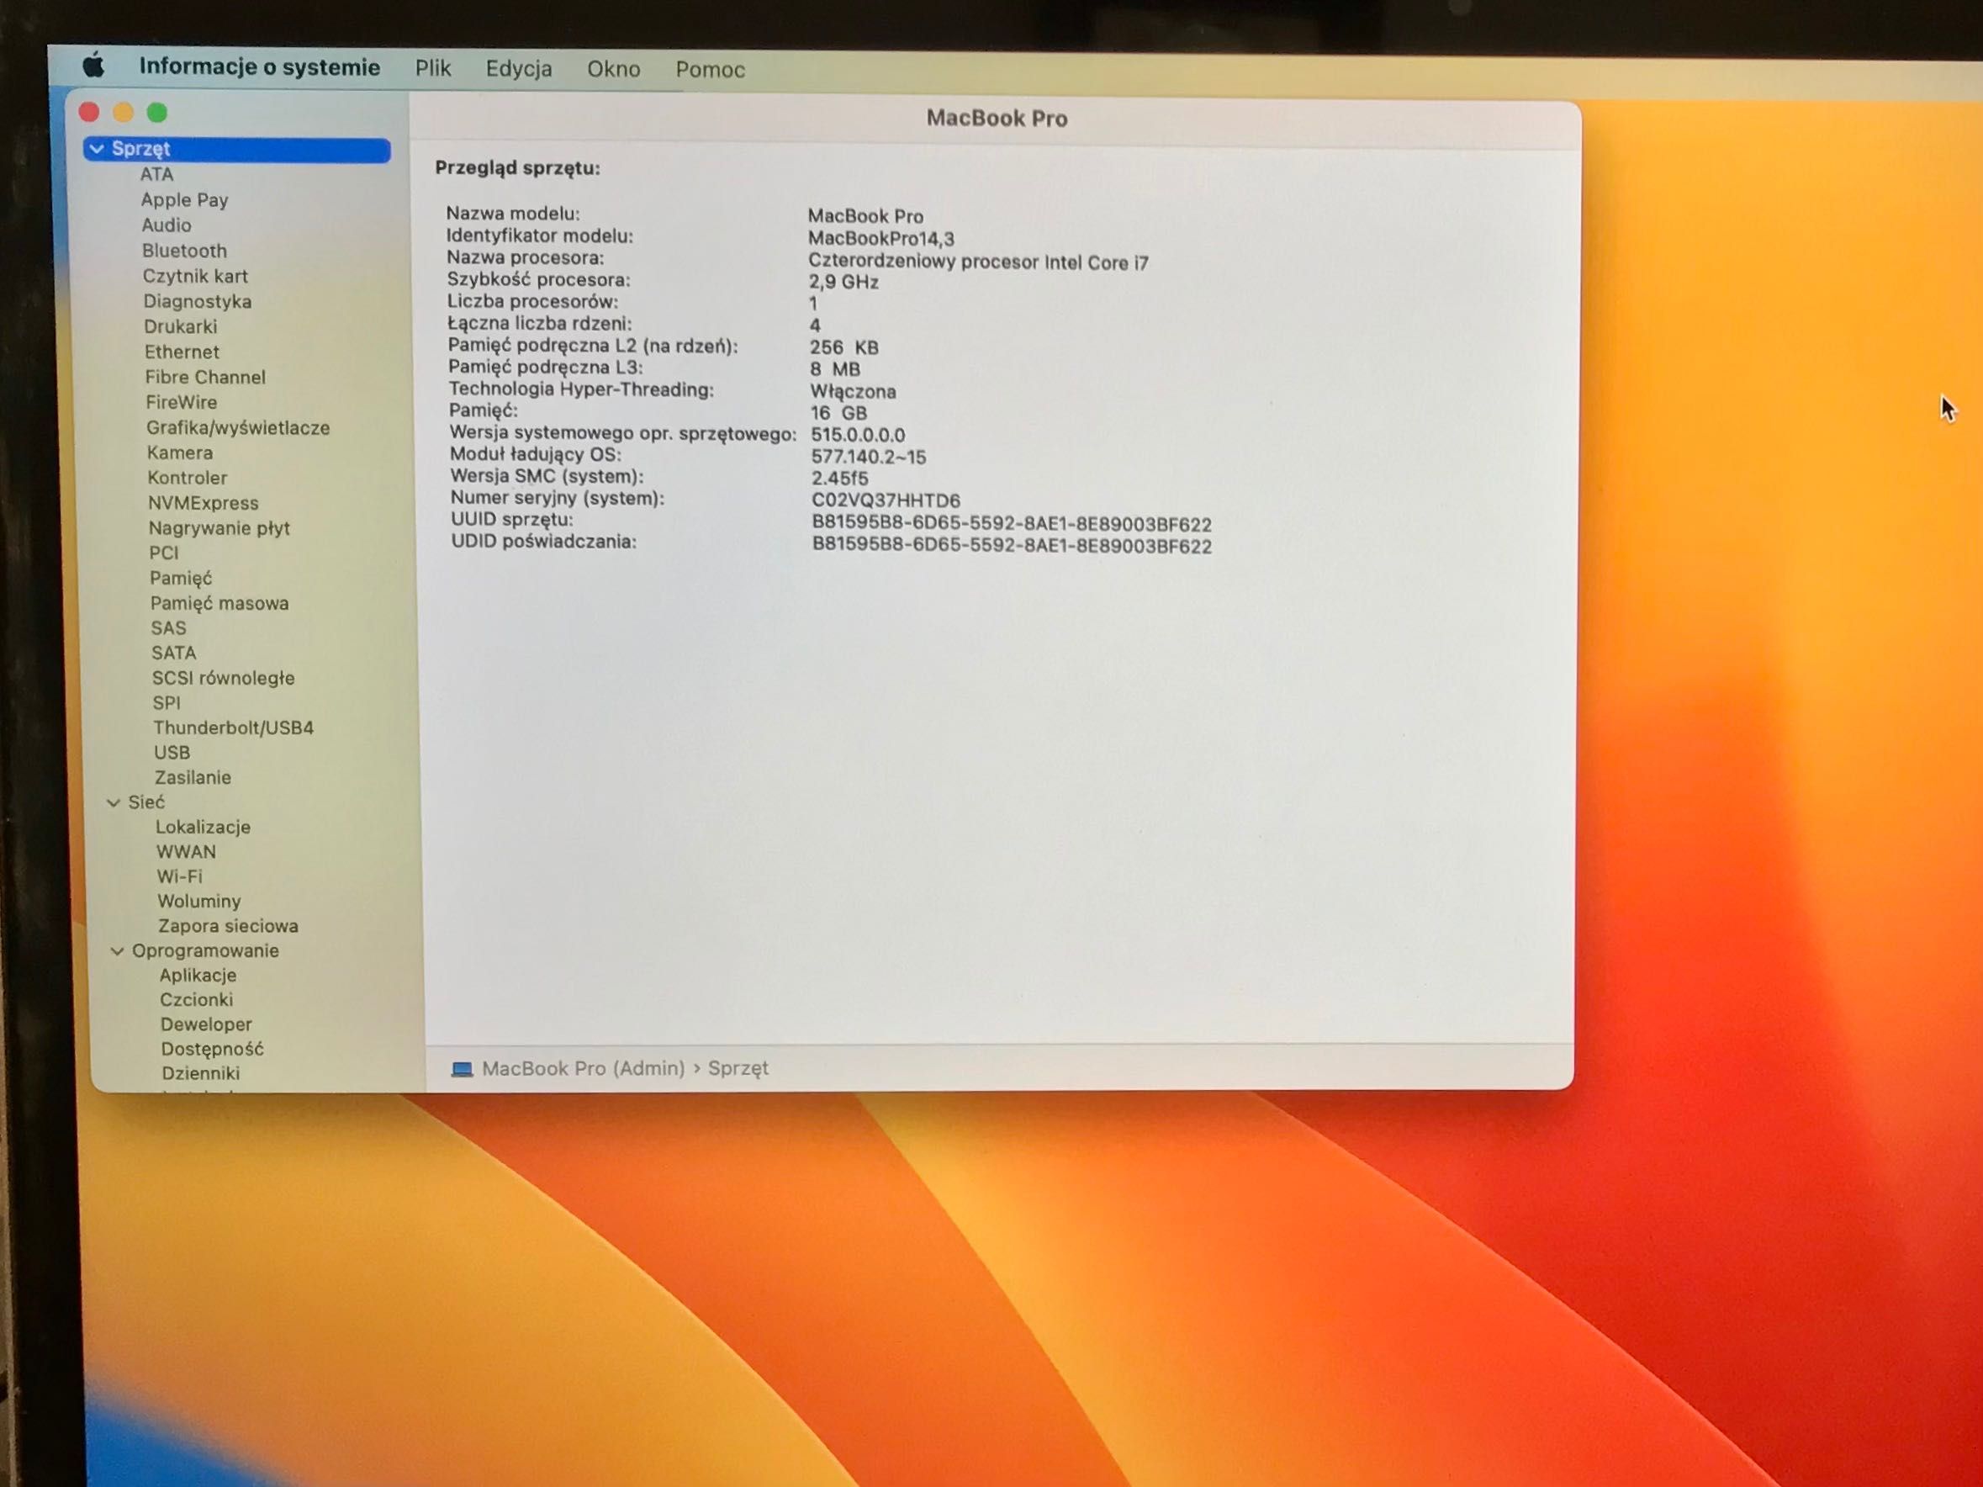The image size is (1983, 1487).
Task: Click the UUID sprzętu value
Action: pyautogui.click(x=1013, y=523)
